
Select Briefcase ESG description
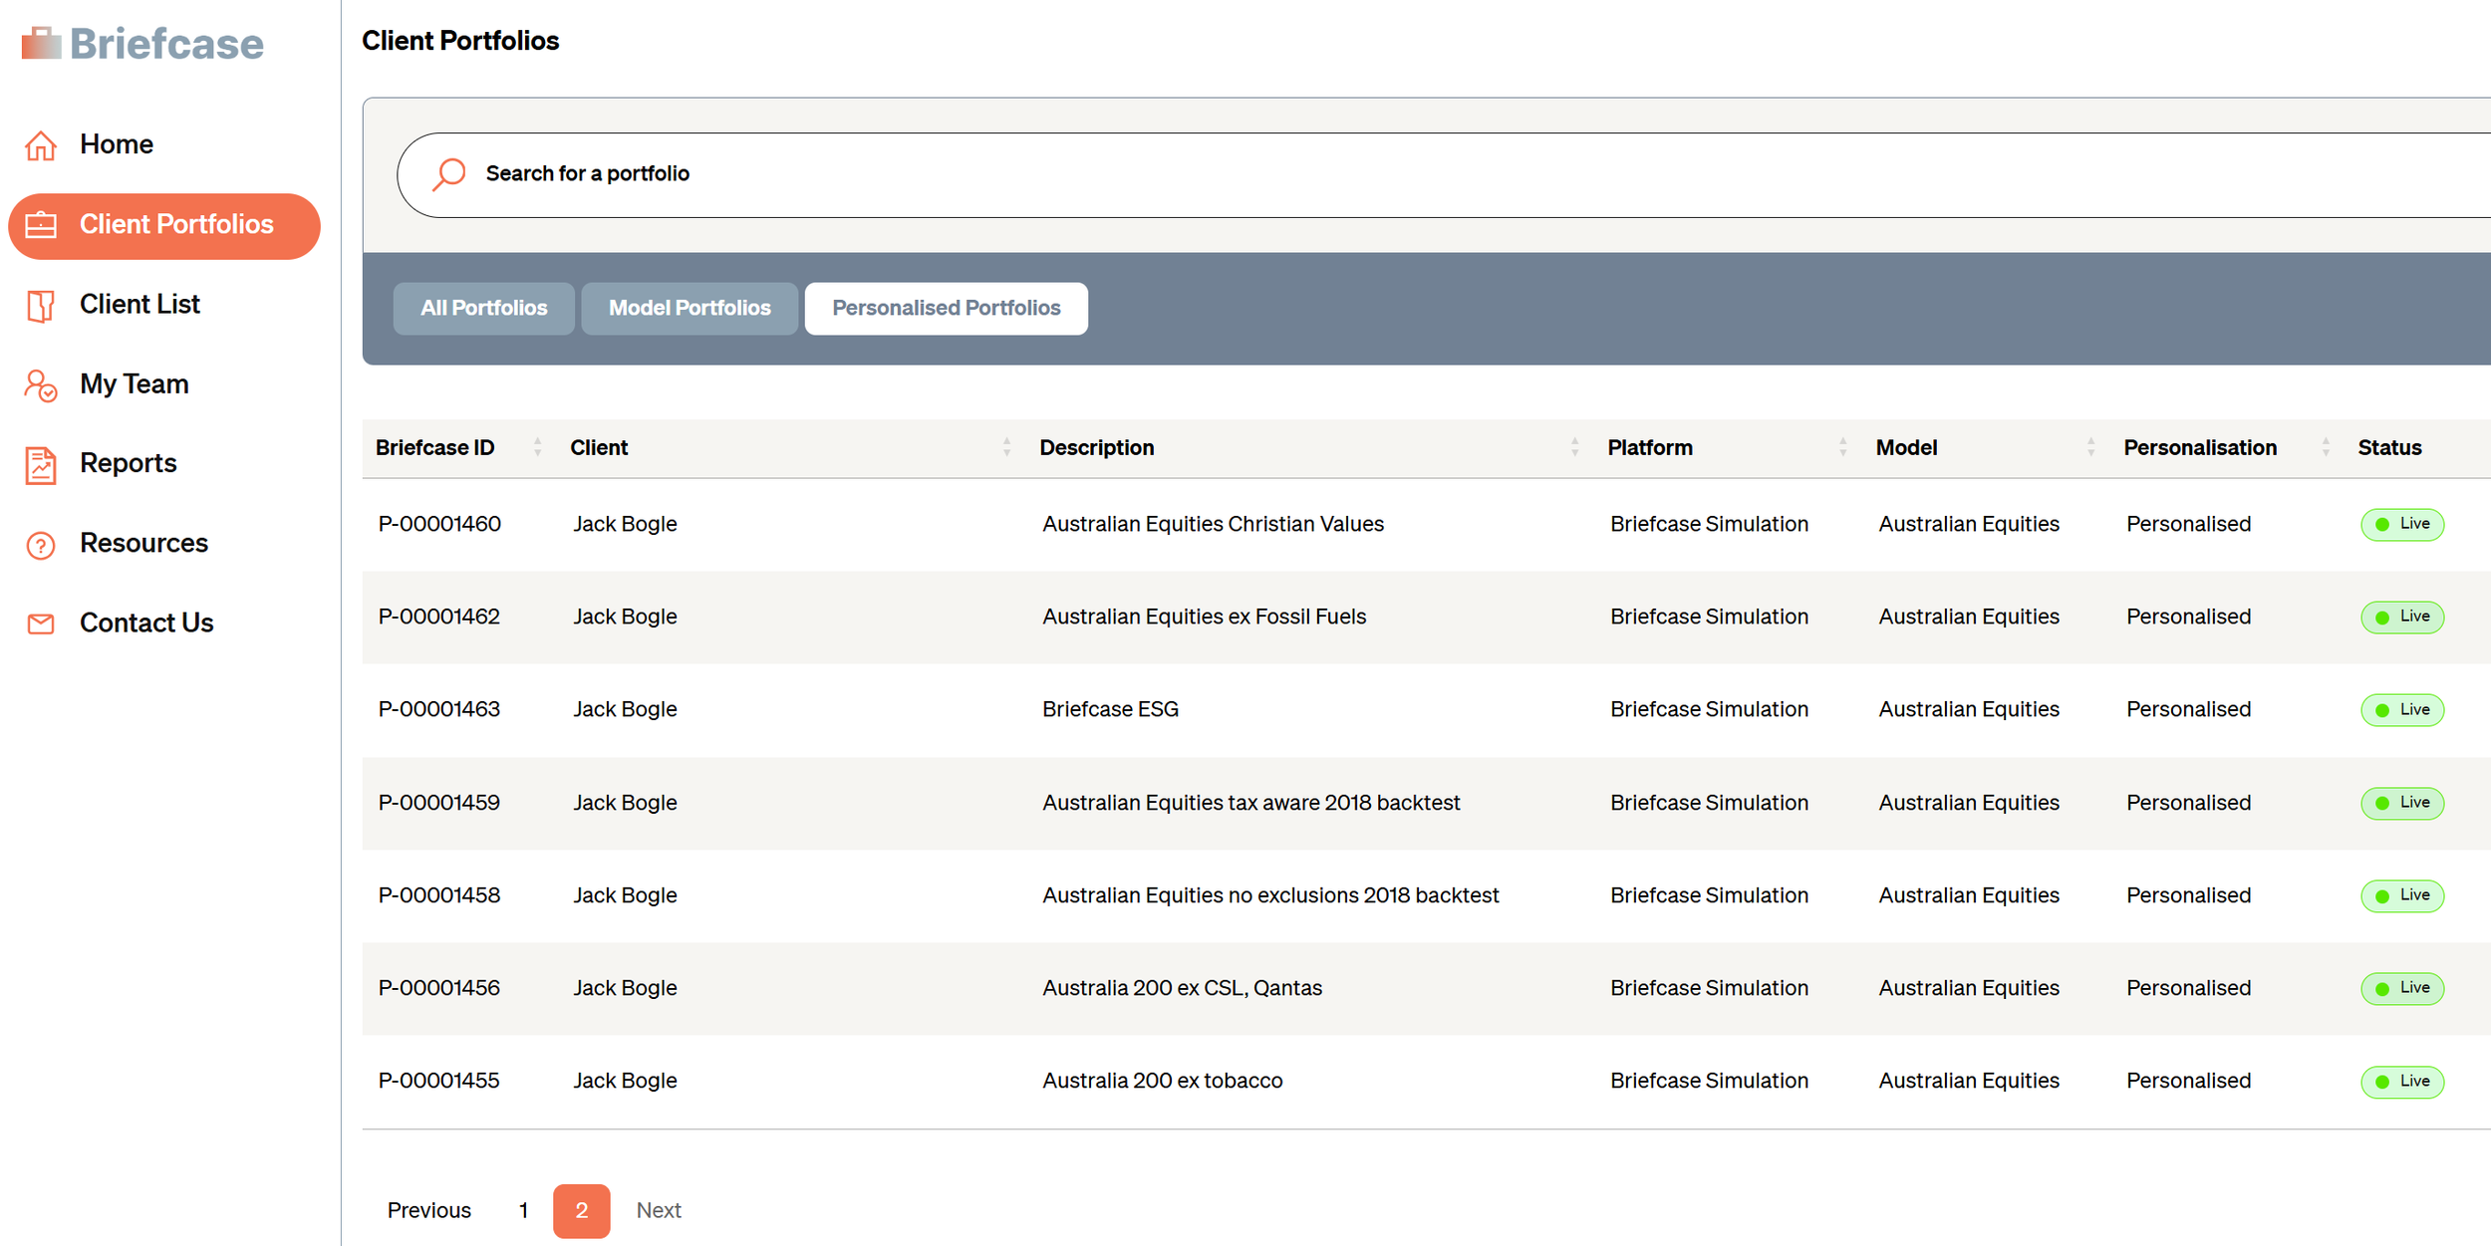(1110, 709)
